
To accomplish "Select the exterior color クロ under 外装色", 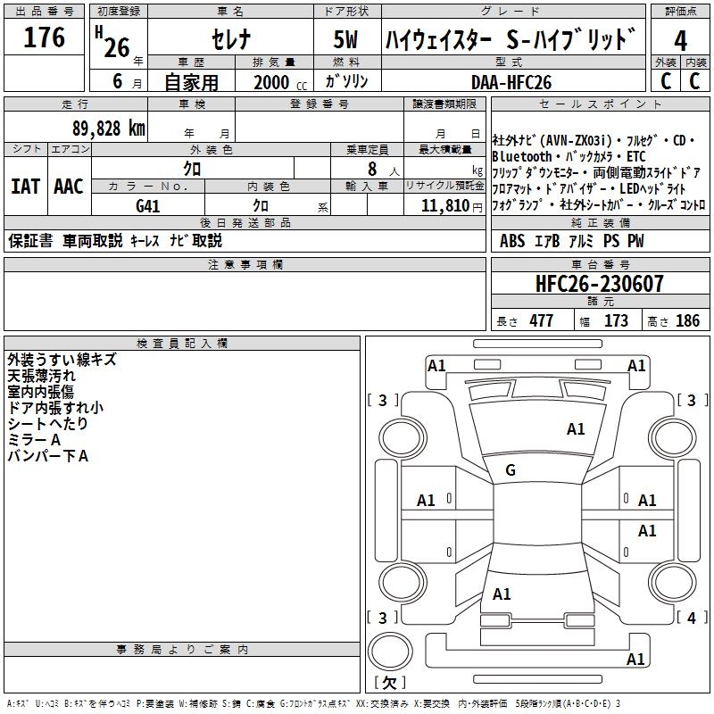I will click(192, 169).
